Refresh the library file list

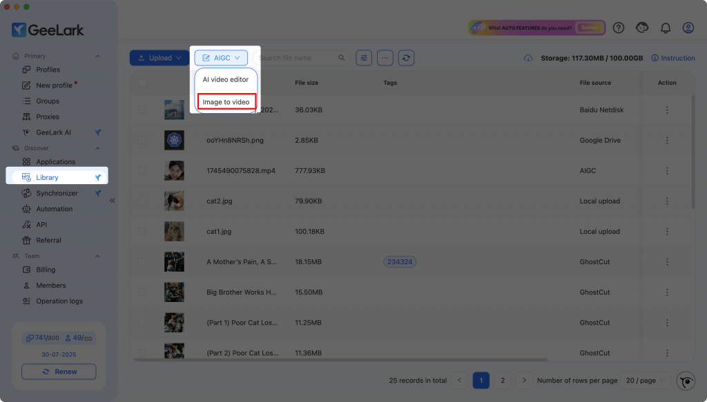pos(406,58)
